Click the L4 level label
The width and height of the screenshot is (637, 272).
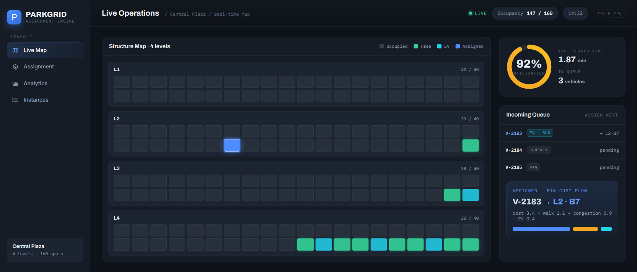point(117,218)
